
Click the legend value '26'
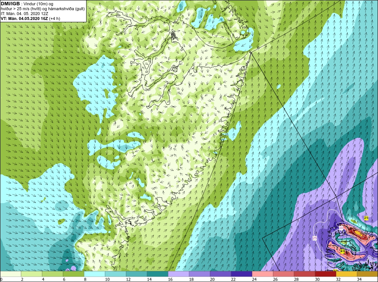[x=275, y=279]
